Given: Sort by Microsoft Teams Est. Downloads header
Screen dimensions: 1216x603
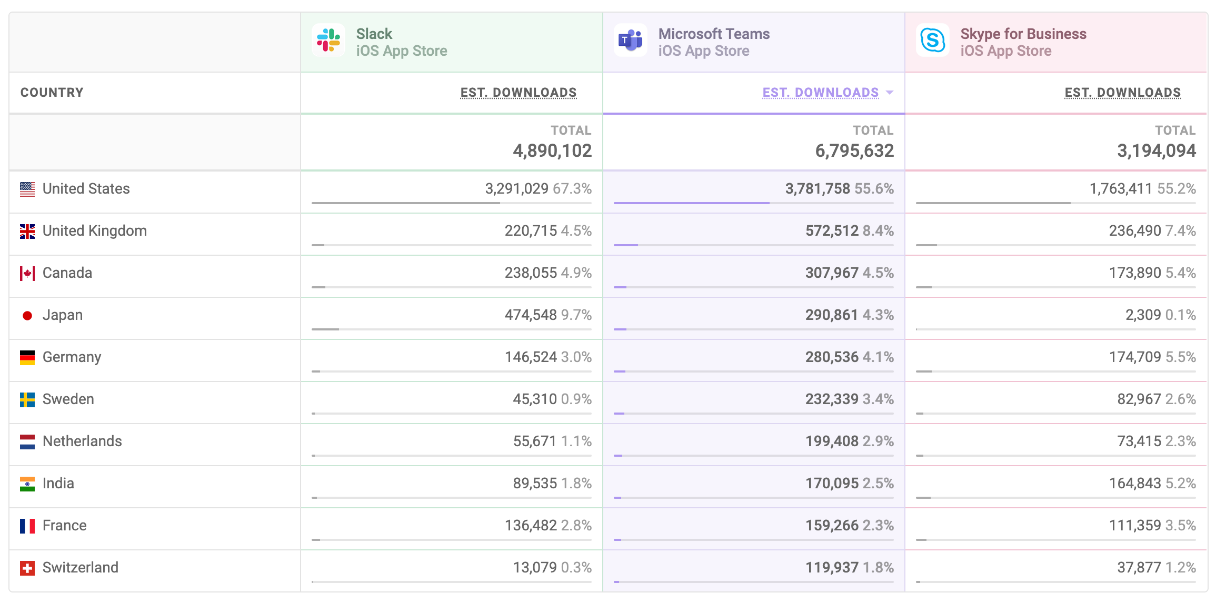Looking at the screenshot, I should pyautogui.click(x=821, y=93).
